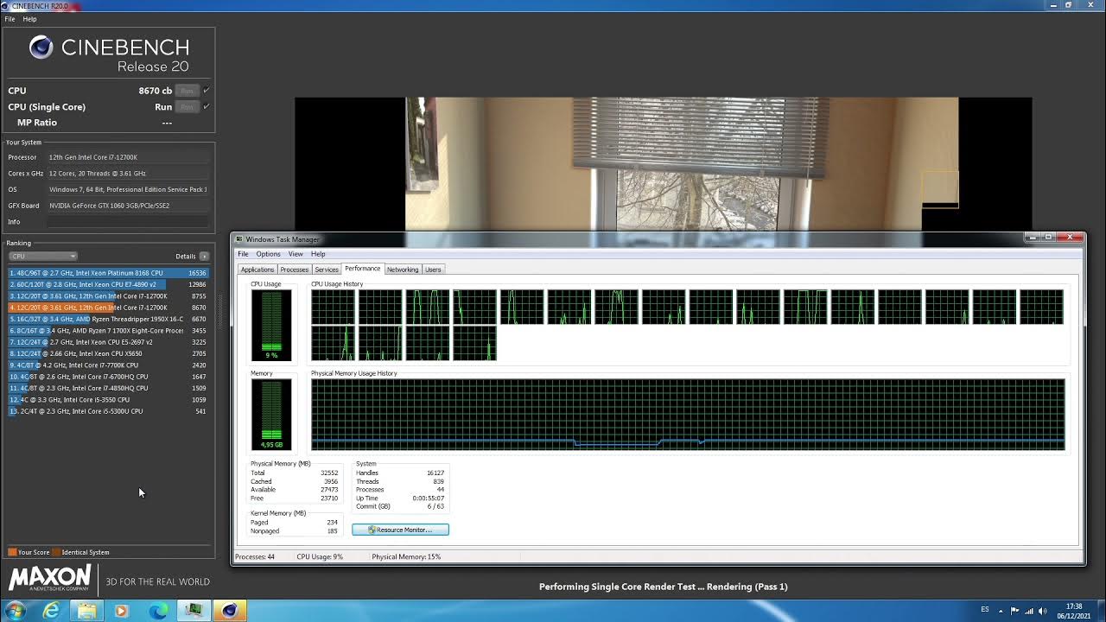This screenshot has height=622, width=1106.
Task: Switch to the Users tab
Action: [433, 270]
